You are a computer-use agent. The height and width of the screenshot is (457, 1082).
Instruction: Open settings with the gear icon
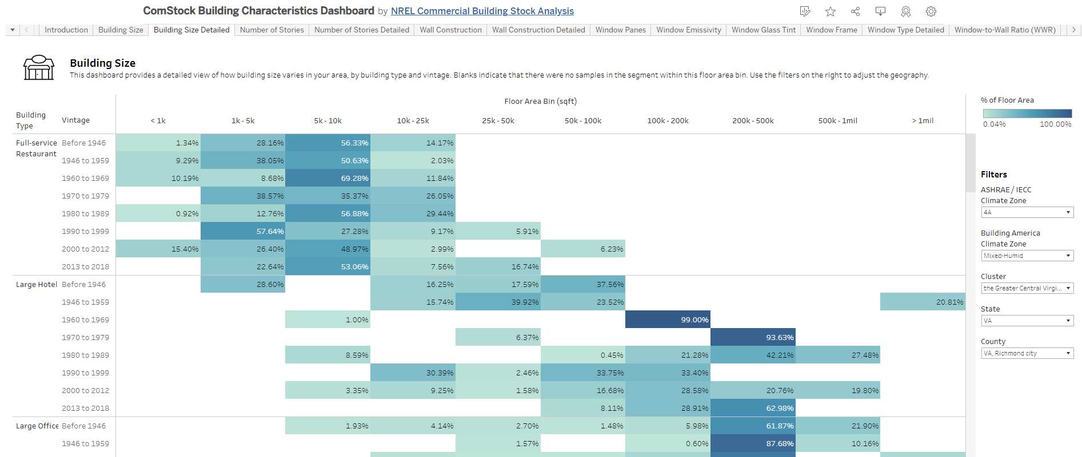coord(931,11)
